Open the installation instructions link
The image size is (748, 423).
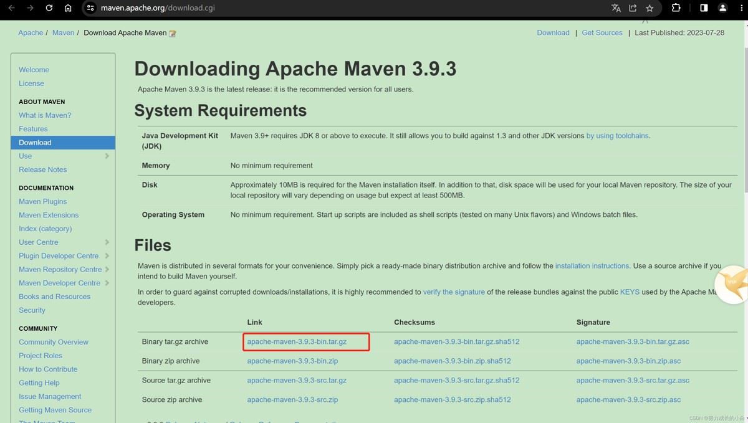(x=593, y=266)
